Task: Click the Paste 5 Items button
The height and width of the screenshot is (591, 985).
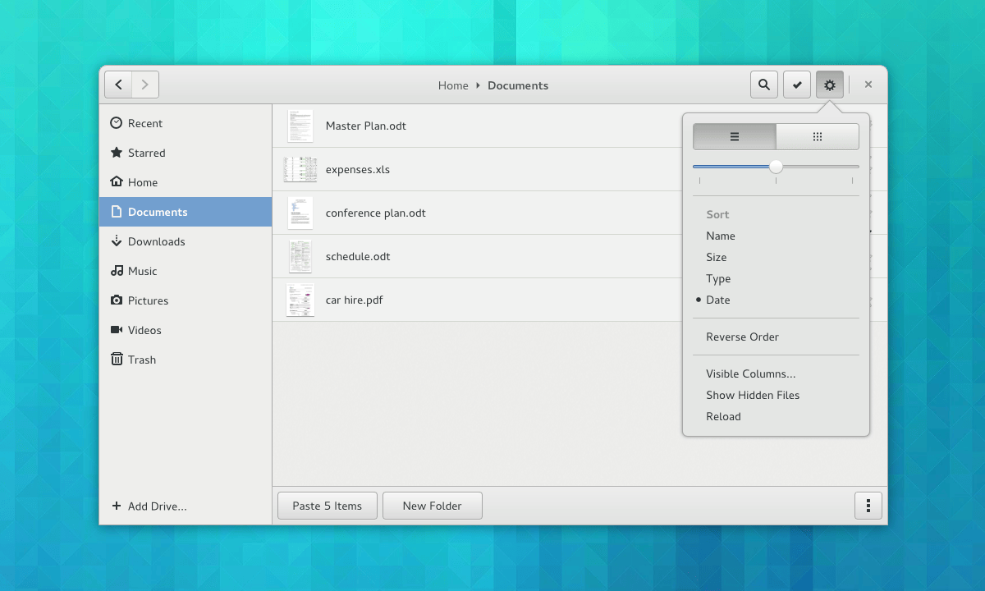Action: [x=327, y=506]
